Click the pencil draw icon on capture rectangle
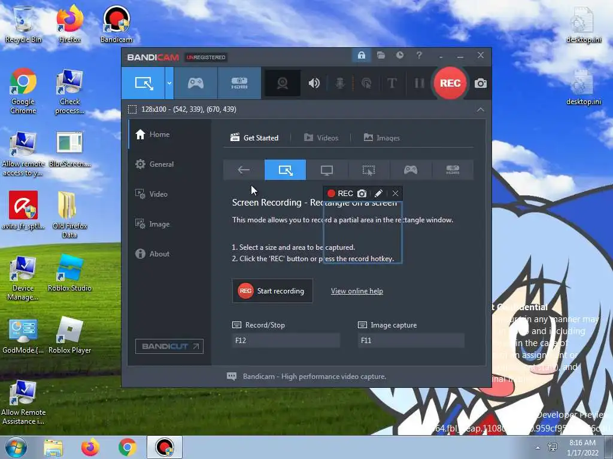Image resolution: width=613 pixels, height=459 pixels. click(378, 194)
